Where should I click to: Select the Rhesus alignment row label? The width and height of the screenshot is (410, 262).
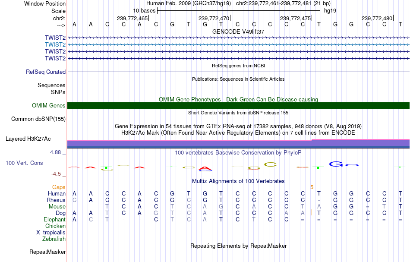(56, 200)
